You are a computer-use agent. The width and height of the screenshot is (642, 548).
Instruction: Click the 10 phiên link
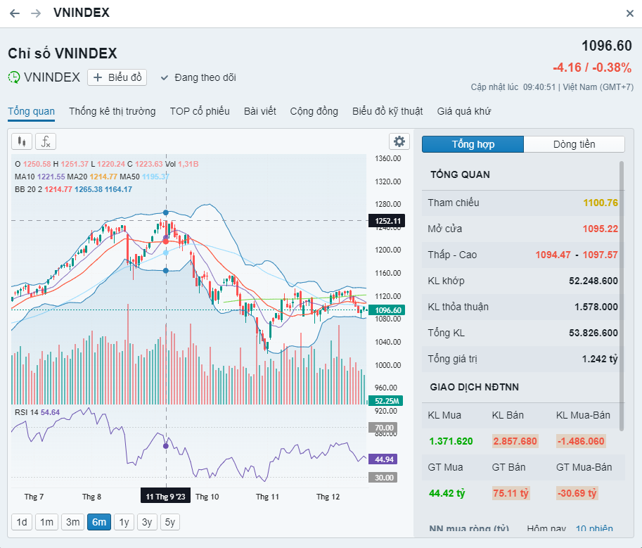tap(594, 529)
